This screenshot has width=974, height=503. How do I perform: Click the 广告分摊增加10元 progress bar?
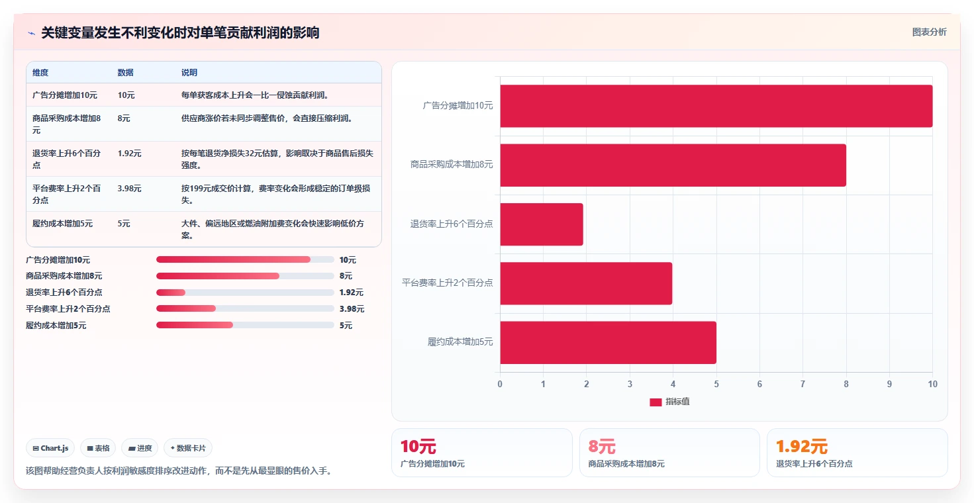point(245,259)
